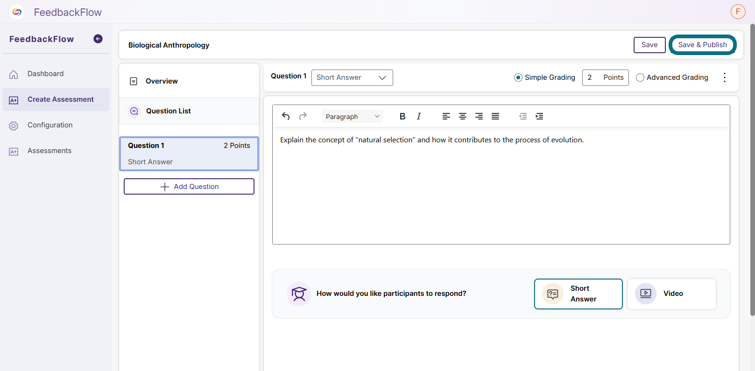Click the Configuration gear icon
The width and height of the screenshot is (755, 371).
[14, 126]
